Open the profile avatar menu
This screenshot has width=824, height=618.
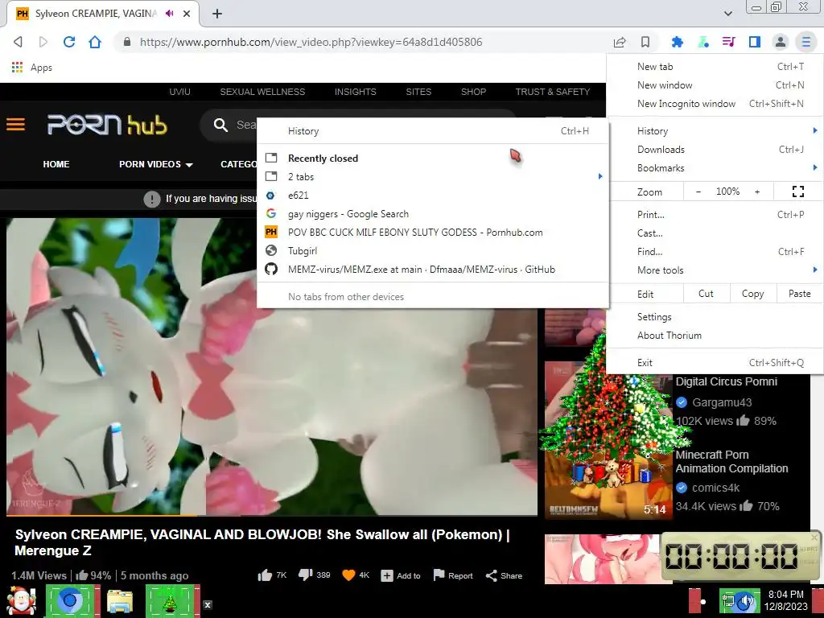[781, 42]
